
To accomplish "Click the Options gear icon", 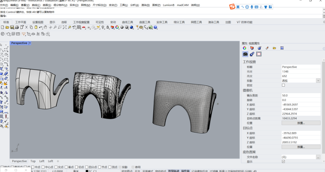I will click(141, 27).
